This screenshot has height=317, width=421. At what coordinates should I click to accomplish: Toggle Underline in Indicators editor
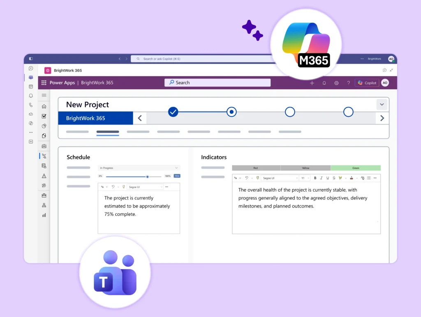328,178
